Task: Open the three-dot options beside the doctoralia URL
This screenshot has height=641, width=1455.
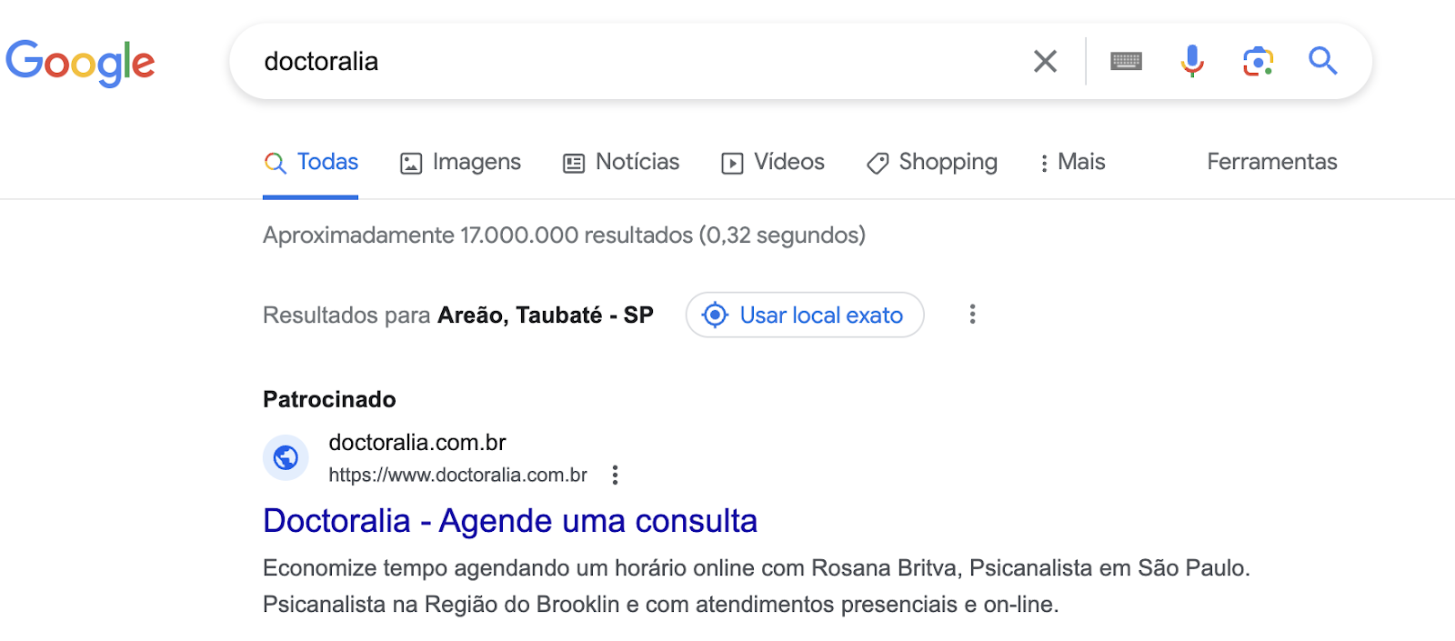Action: (x=615, y=475)
